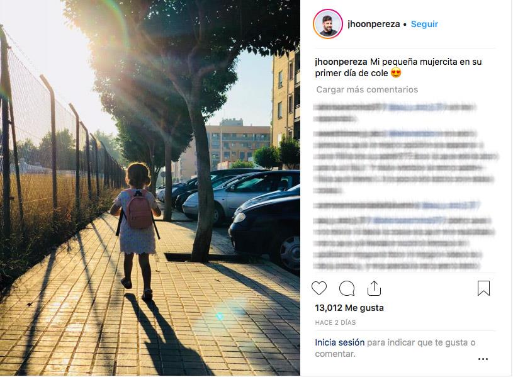
Task: Open the HACE 2 DÍAS timestamp
Action: (x=335, y=322)
